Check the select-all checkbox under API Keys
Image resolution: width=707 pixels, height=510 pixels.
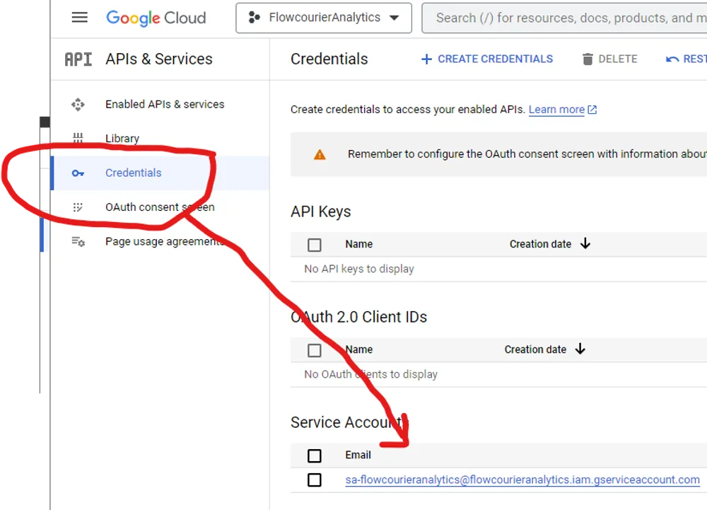[314, 244]
